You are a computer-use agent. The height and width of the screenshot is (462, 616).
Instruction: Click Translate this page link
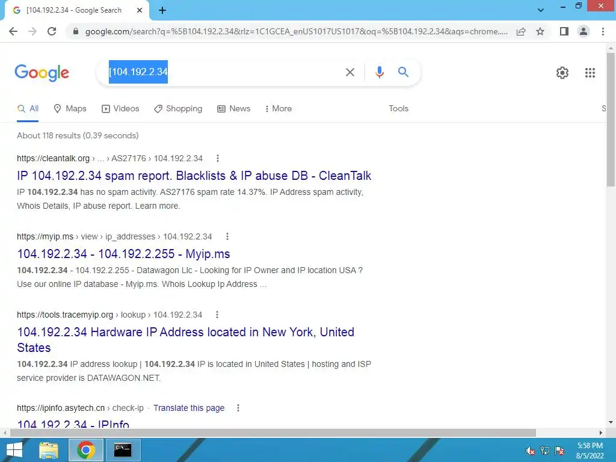click(188, 408)
